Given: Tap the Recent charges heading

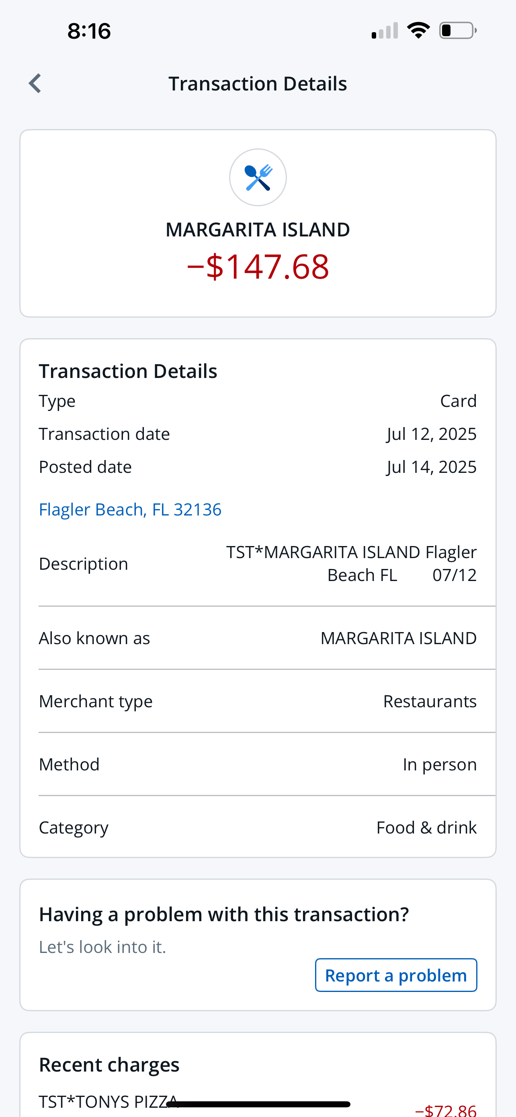Looking at the screenshot, I should pyautogui.click(x=109, y=1065).
